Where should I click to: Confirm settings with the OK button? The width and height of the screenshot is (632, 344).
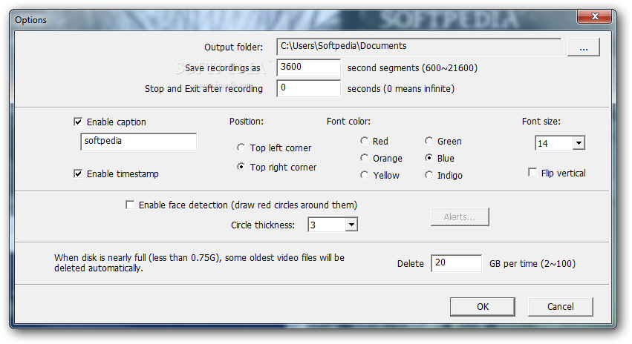coord(483,307)
